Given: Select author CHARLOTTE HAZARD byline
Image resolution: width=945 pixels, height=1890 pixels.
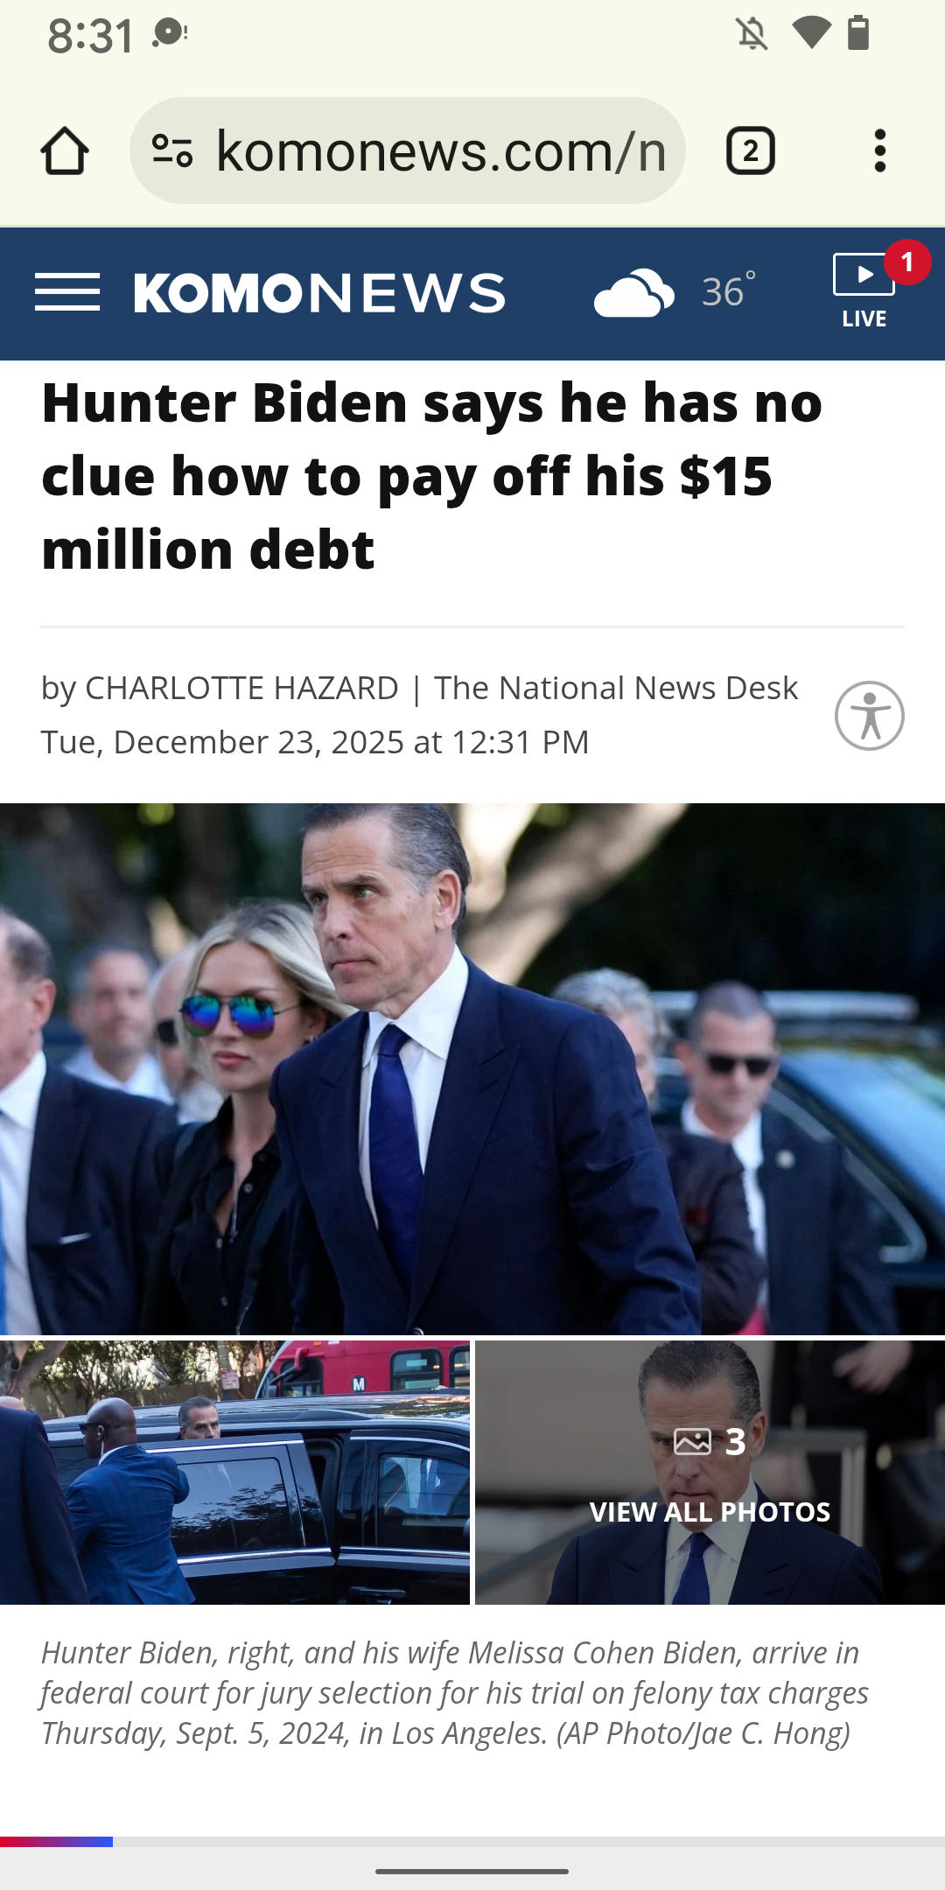Looking at the screenshot, I should (241, 688).
